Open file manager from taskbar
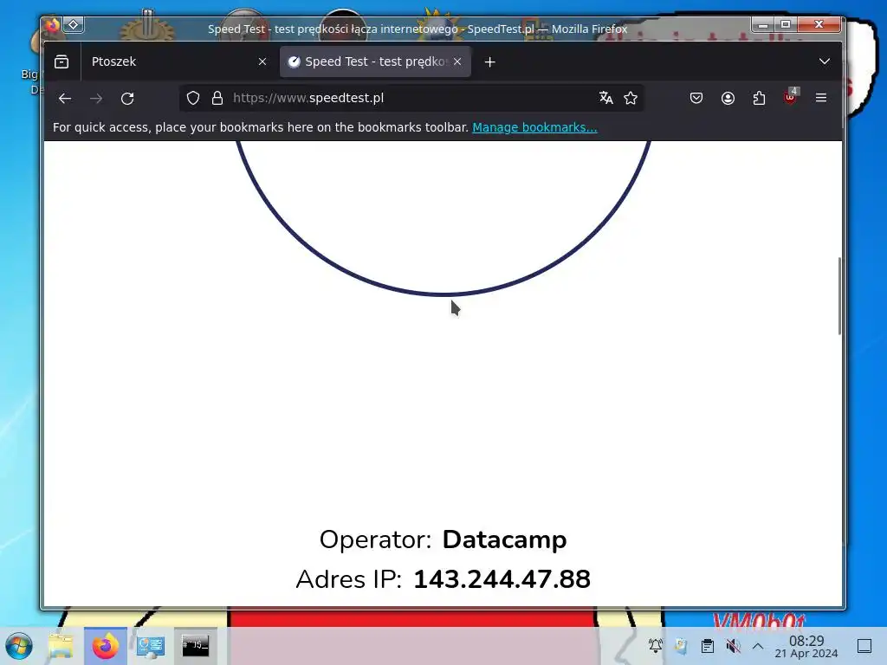This screenshot has height=665, width=887. [61, 646]
